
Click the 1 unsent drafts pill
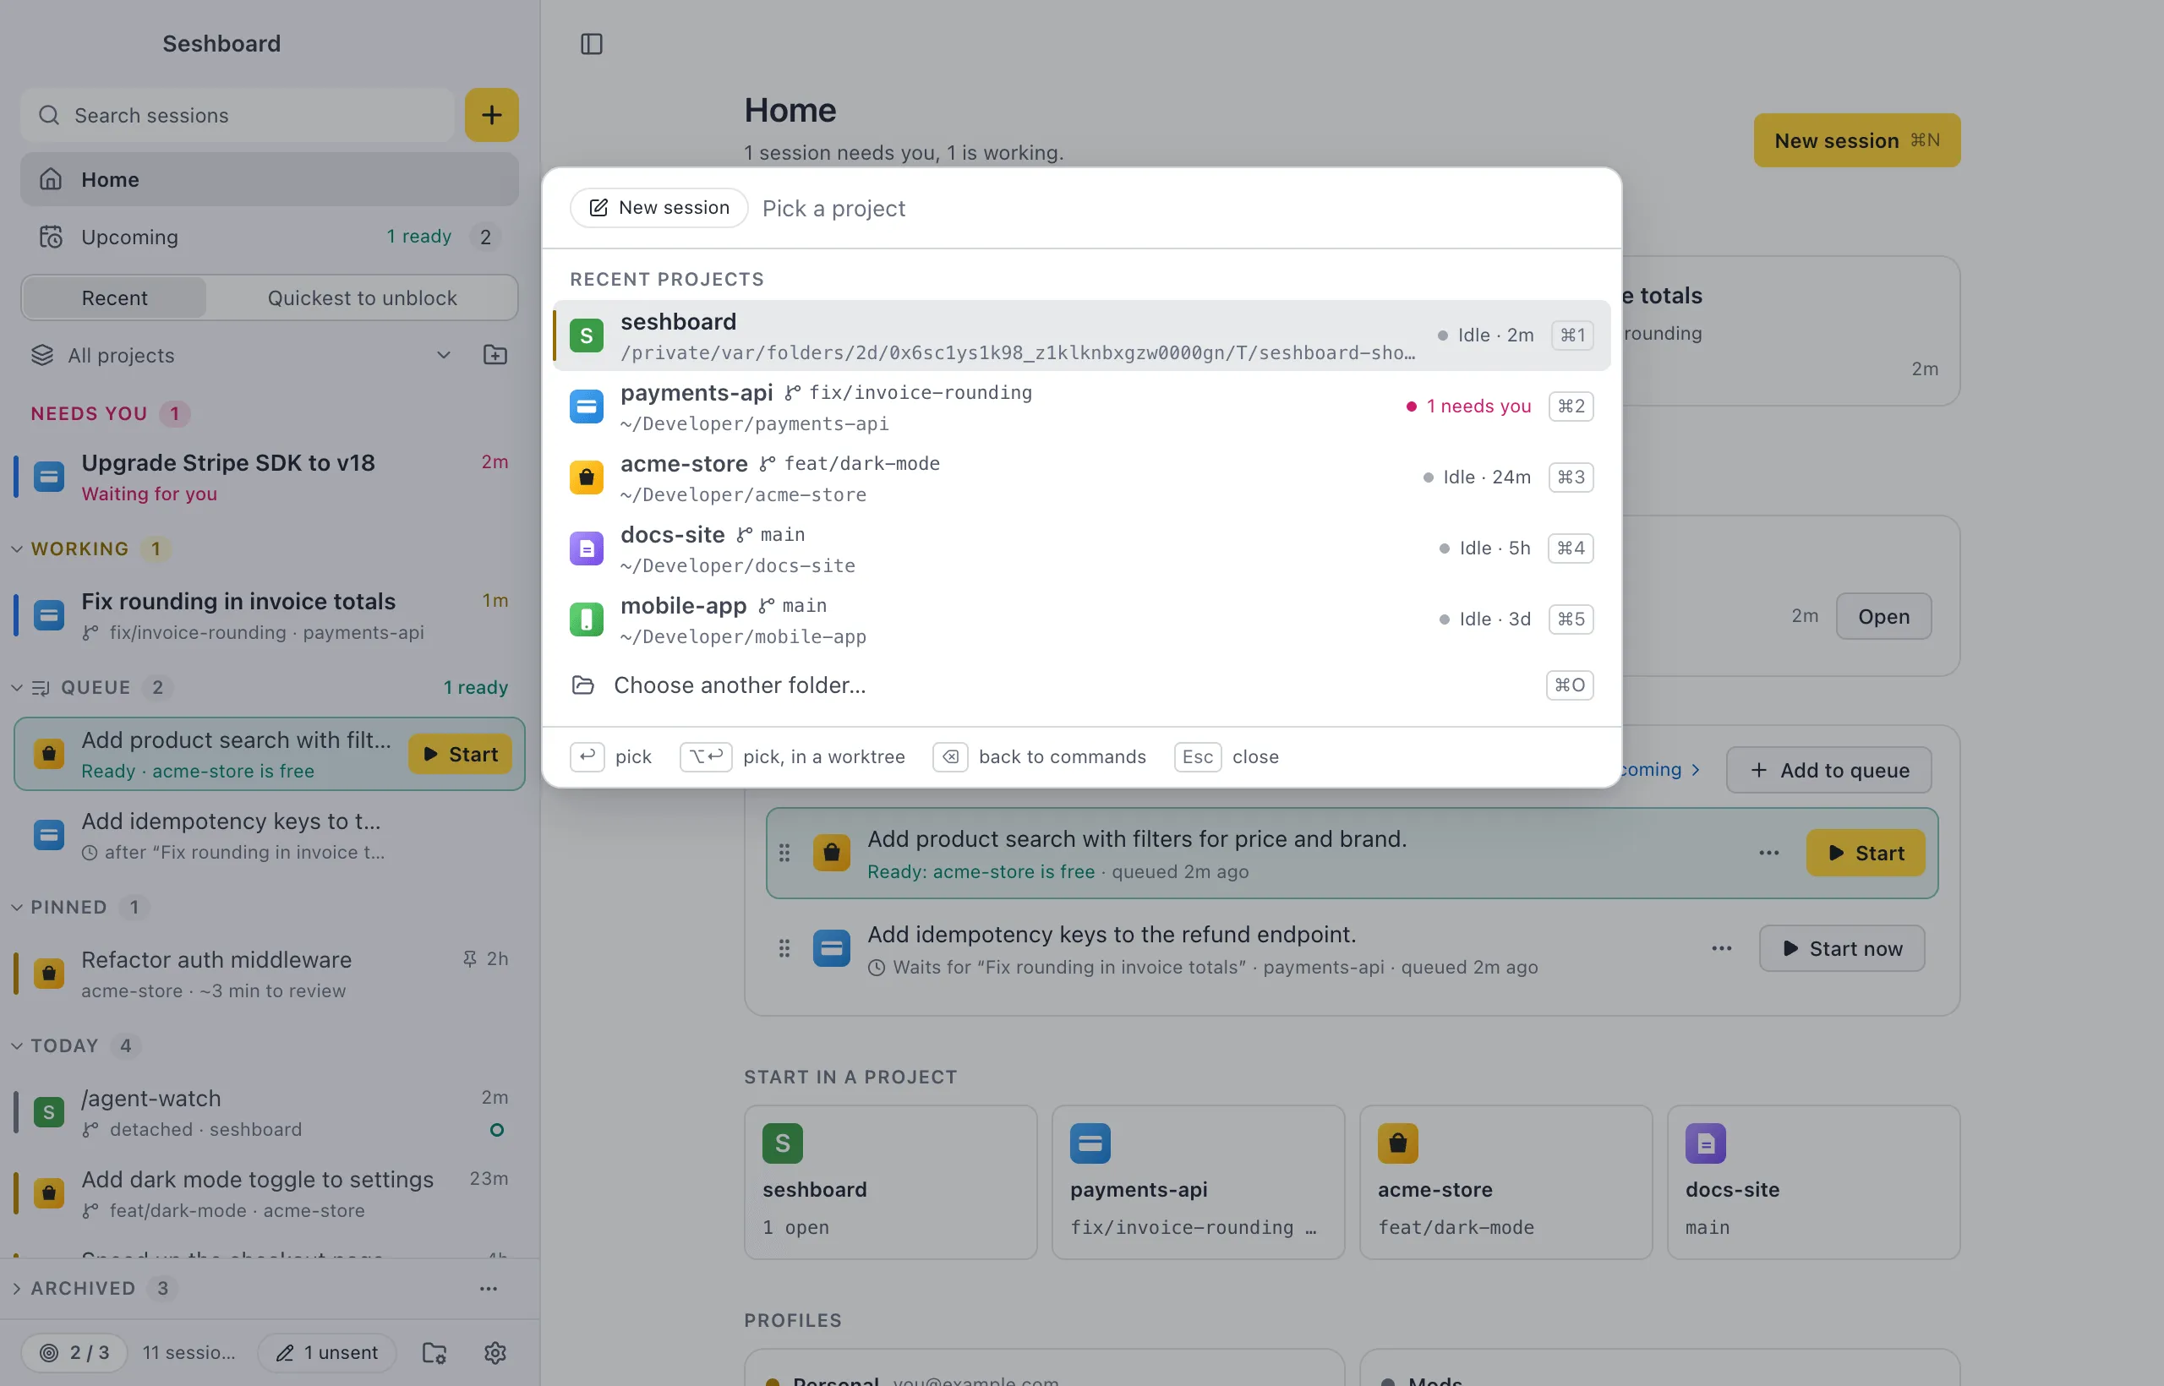point(327,1352)
